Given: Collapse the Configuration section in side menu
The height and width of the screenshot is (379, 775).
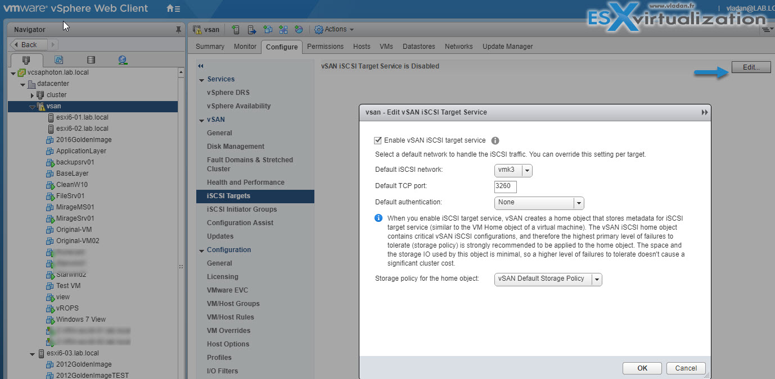Looking at the screenshot, I should 201,250.
